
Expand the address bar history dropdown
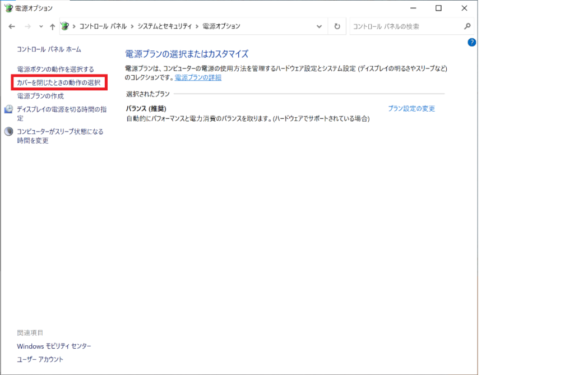tap(319, 26)
